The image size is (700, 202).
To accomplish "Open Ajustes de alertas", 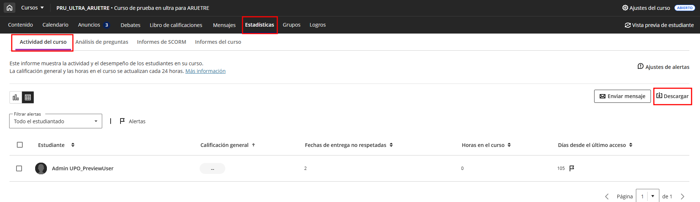I will click(x=663, y=67).
